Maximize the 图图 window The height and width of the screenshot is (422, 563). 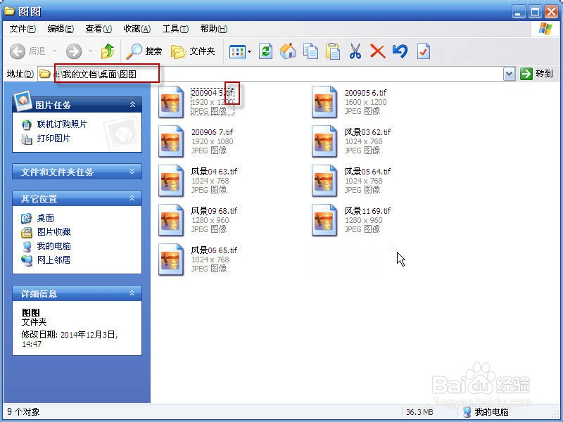coord(535,12)
